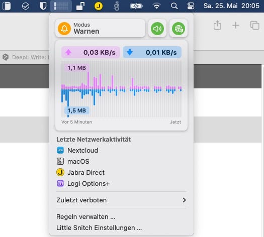Click the 1,1 MB upload peak label
The height and width of the screenshot is (237, 264).
(77, 68)
